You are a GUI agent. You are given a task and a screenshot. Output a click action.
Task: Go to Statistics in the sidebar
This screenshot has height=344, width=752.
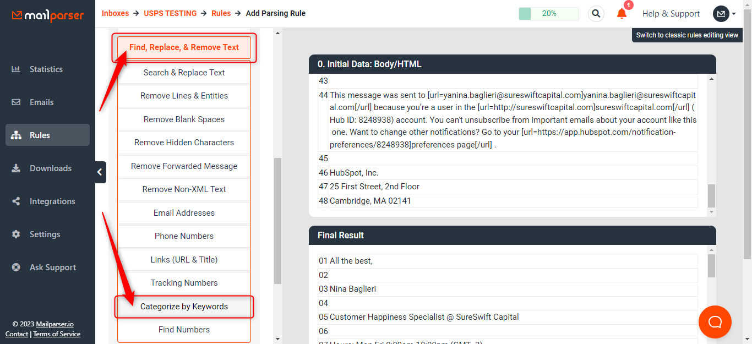47,69
